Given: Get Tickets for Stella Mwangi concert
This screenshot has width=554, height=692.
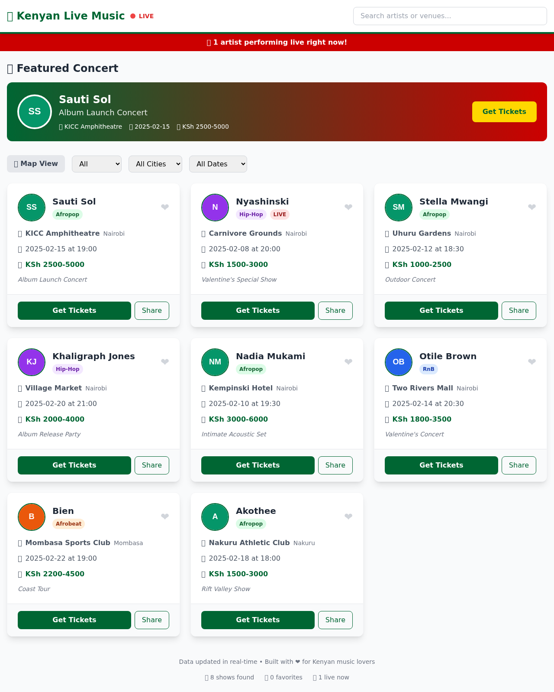Looking at the screenshot, I should 441,311.
